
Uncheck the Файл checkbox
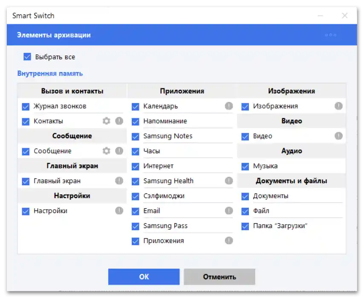[x=245, y=211]
